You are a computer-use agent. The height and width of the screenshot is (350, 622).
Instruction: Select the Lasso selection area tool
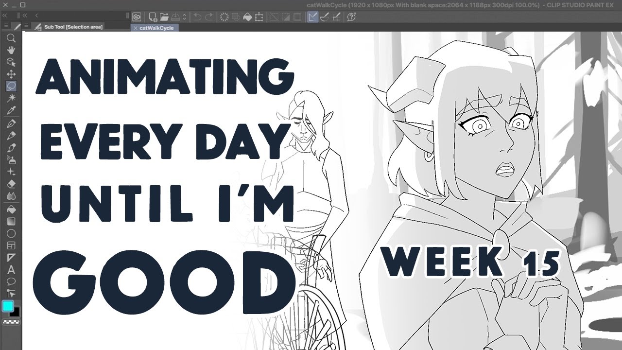tap(11, 86)
